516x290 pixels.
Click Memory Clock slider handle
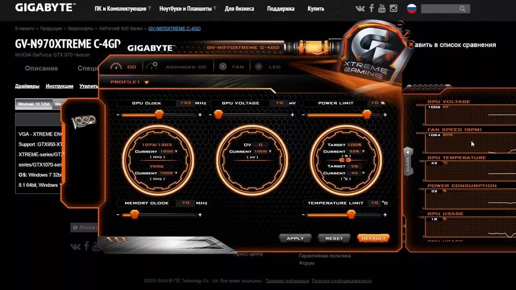[x=135, y=215]
